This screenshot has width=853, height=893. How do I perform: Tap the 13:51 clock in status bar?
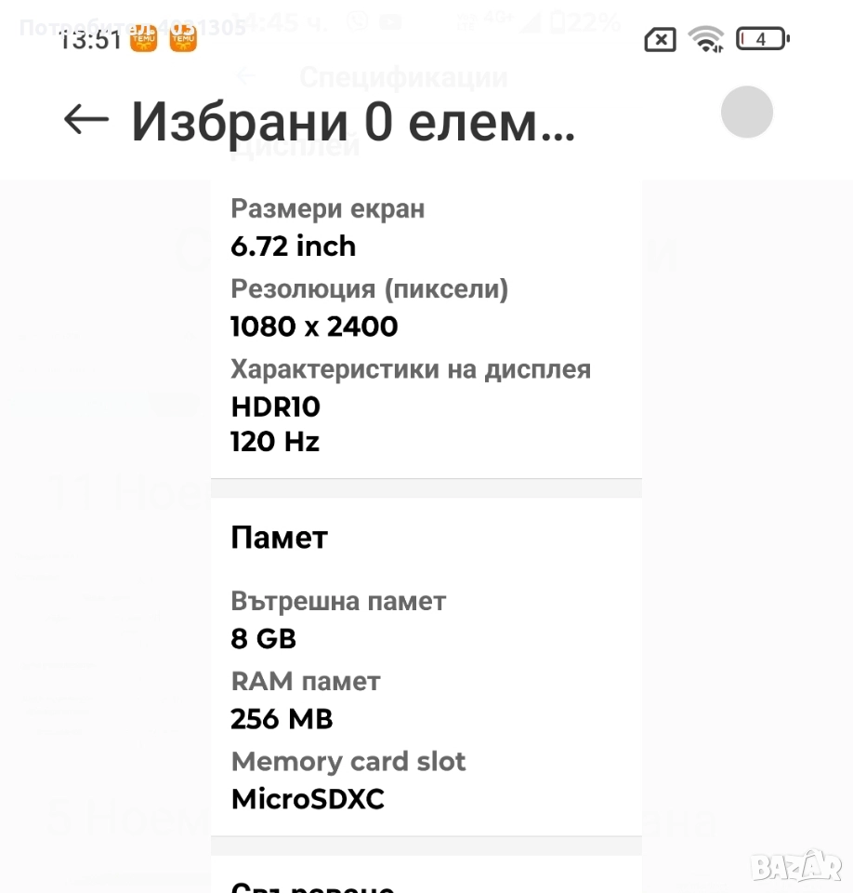pyautogui.click(x=90, y=40)
